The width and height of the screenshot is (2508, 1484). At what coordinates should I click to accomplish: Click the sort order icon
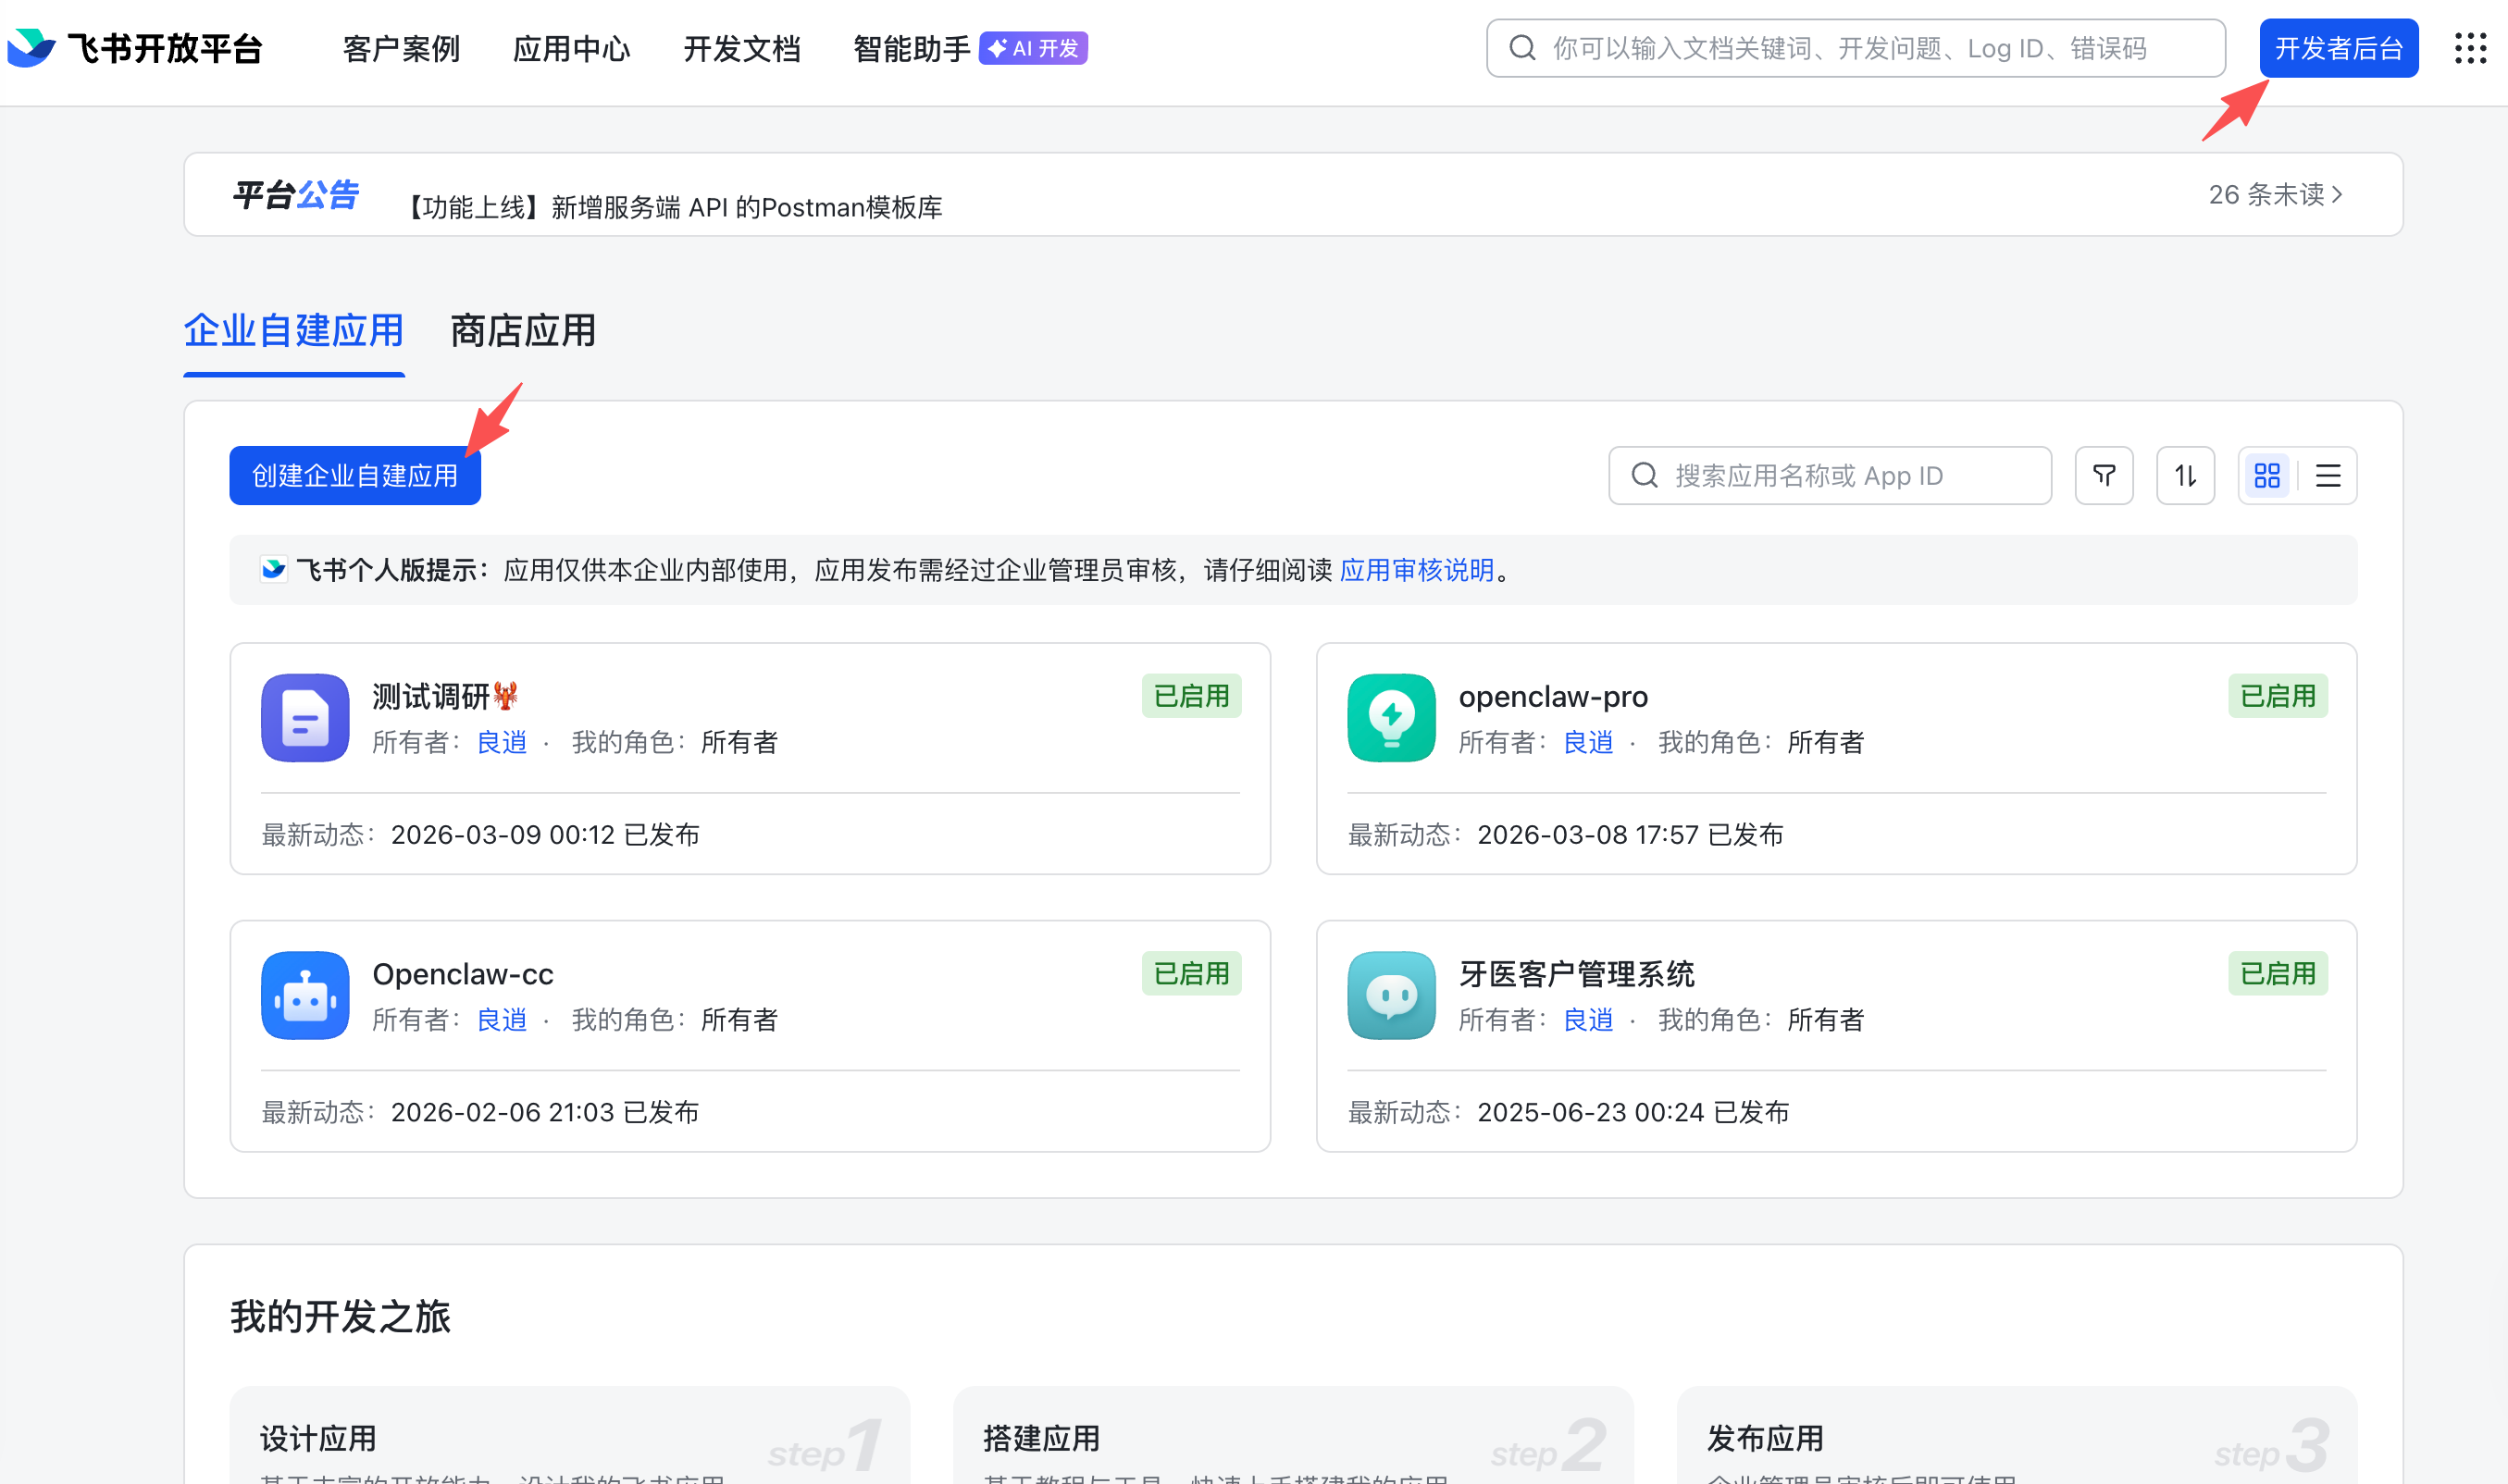pos(2185,476)
